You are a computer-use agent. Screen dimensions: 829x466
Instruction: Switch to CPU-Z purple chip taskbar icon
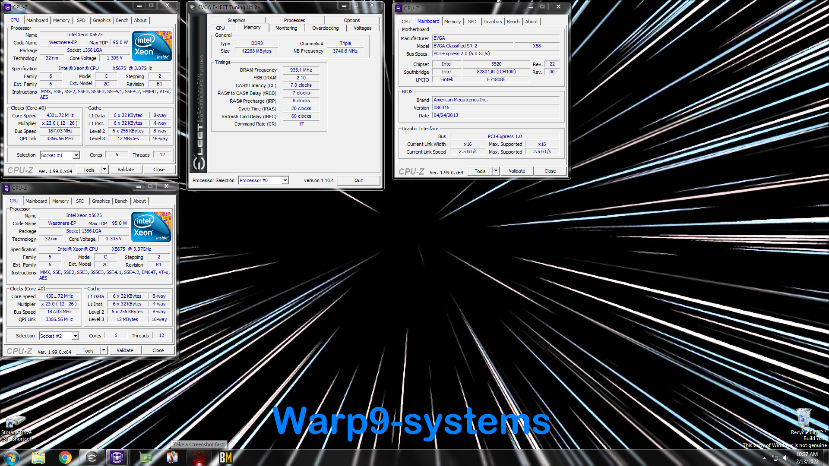point(117,457)
